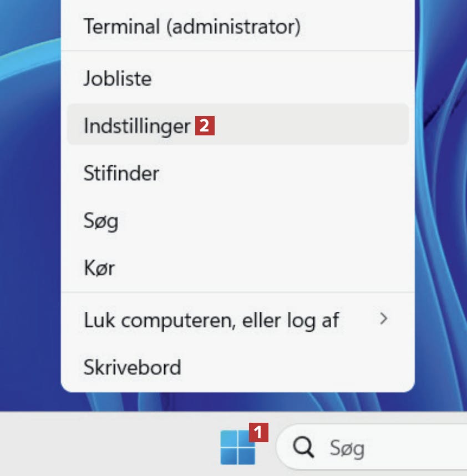Launch Stifinder from the menu
This screenshot has height=476, width=467.
pyautogui.click(x=121, y=173)
